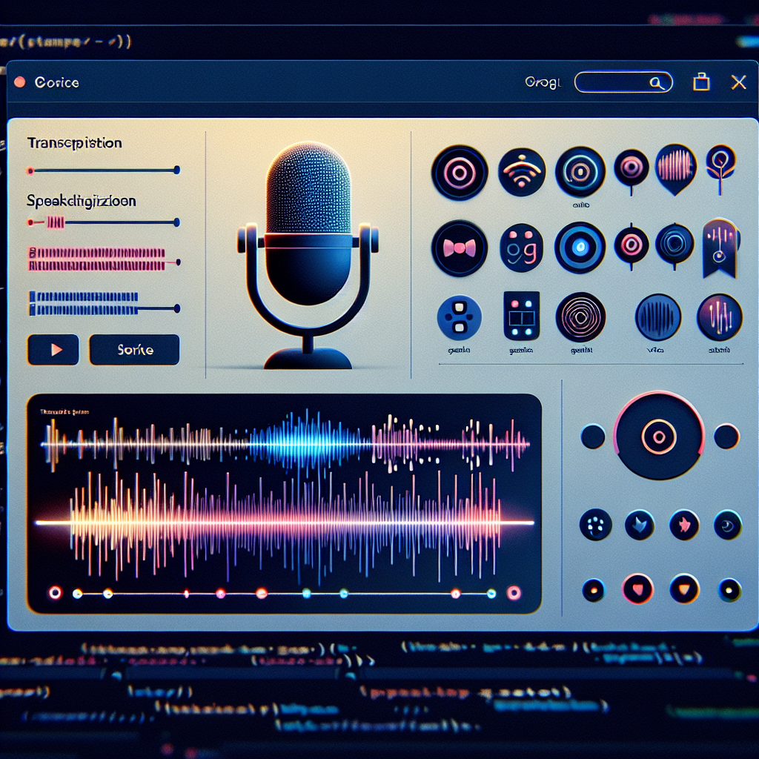This screenshot has width=759, height=759.
Task: Select the moon icon in the right panel
Action: pyautogui.click(x=728, y=524)
